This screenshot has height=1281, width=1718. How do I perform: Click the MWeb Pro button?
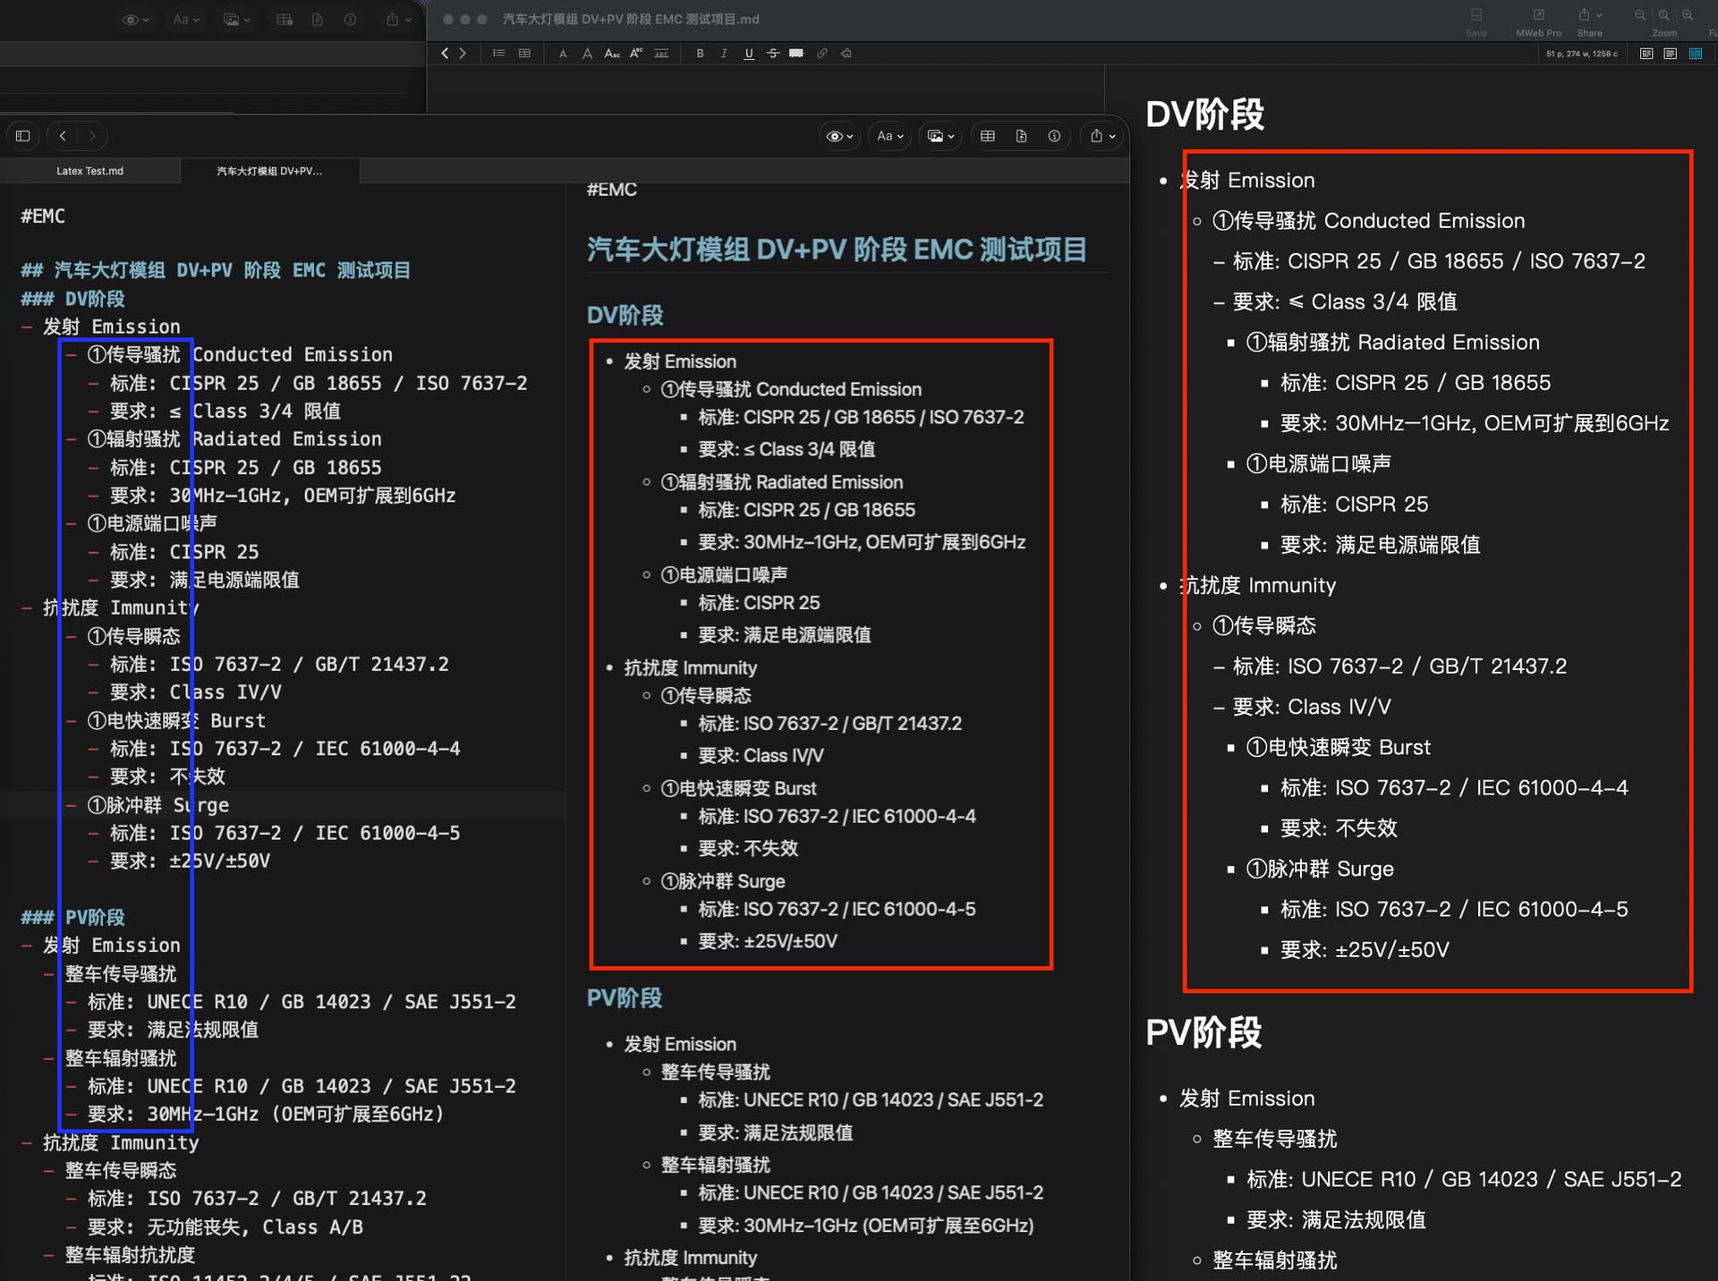1538,21
